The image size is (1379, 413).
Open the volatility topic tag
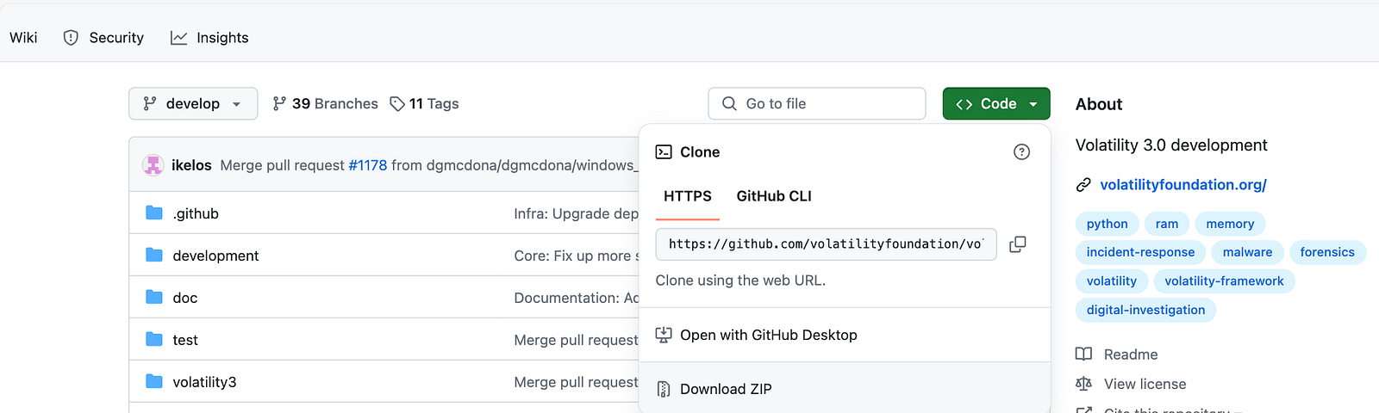[1112, 280]
